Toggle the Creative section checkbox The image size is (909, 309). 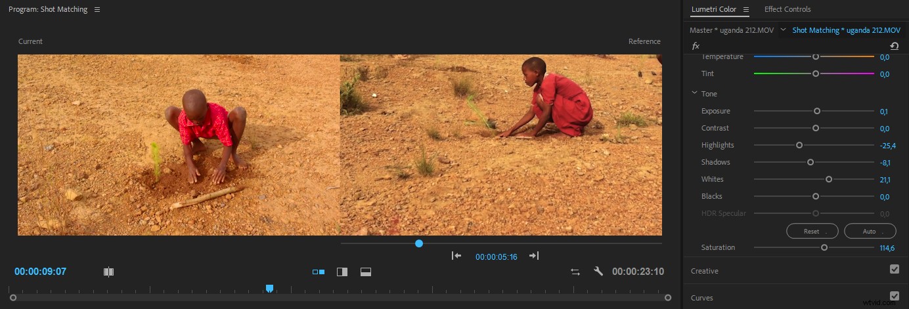(894, 269)
